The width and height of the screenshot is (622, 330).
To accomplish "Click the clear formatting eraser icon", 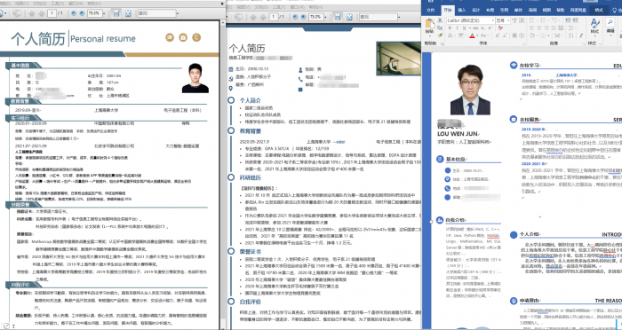I will pyautogui.click(x=500, y=28).
